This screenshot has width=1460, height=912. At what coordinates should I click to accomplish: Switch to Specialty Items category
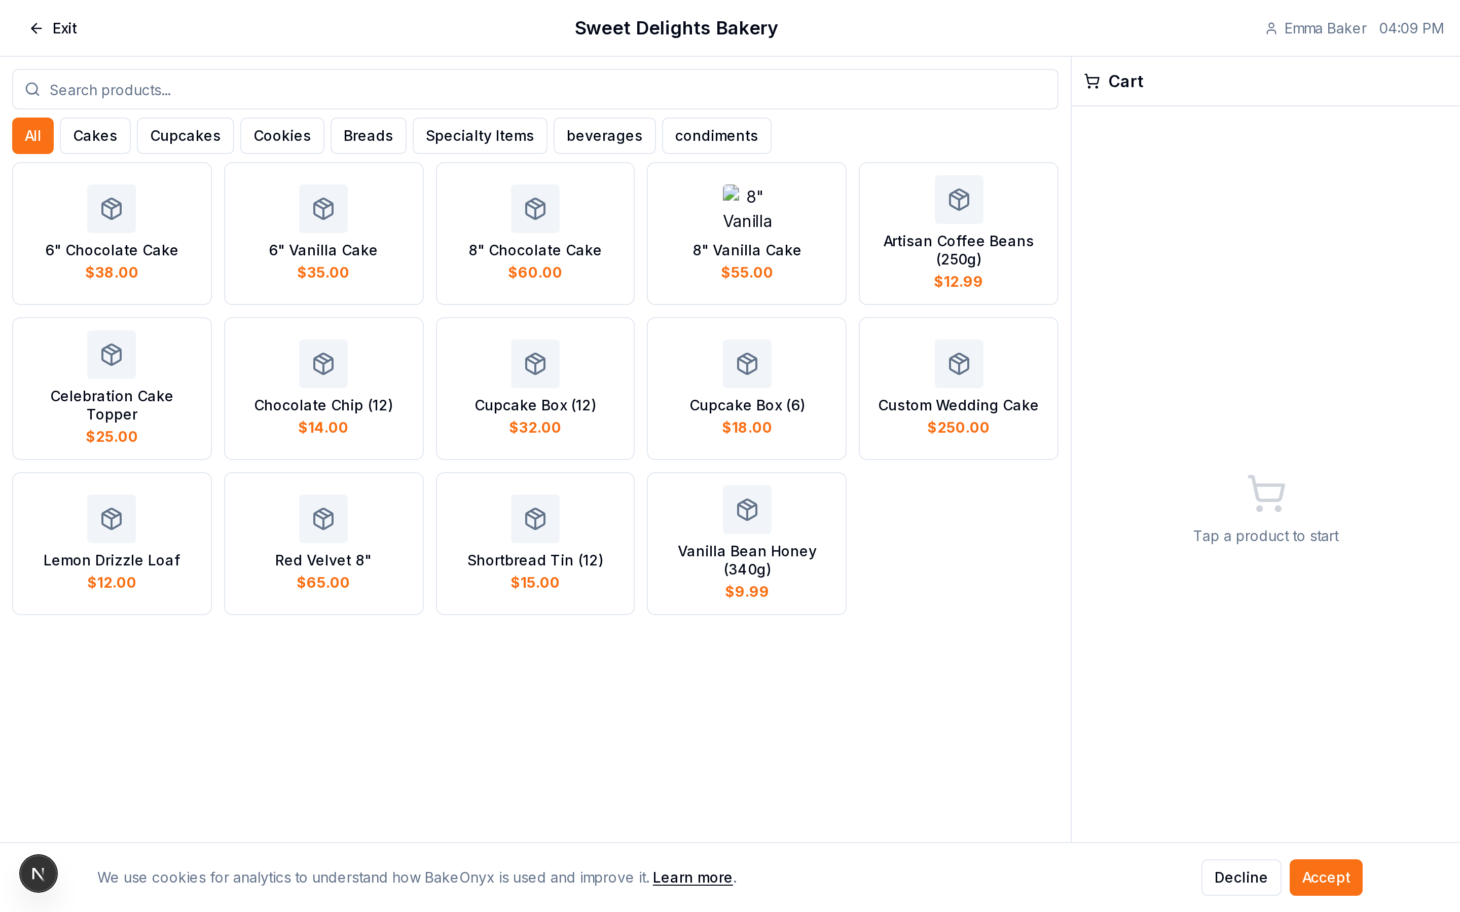480,136
